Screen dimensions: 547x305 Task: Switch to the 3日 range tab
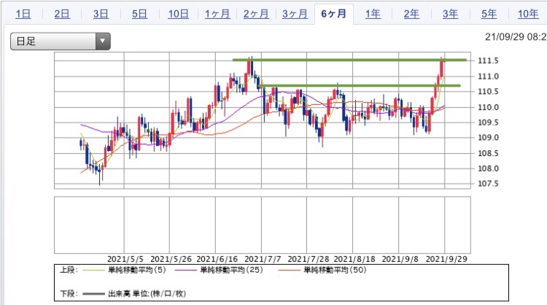(101, 15)
